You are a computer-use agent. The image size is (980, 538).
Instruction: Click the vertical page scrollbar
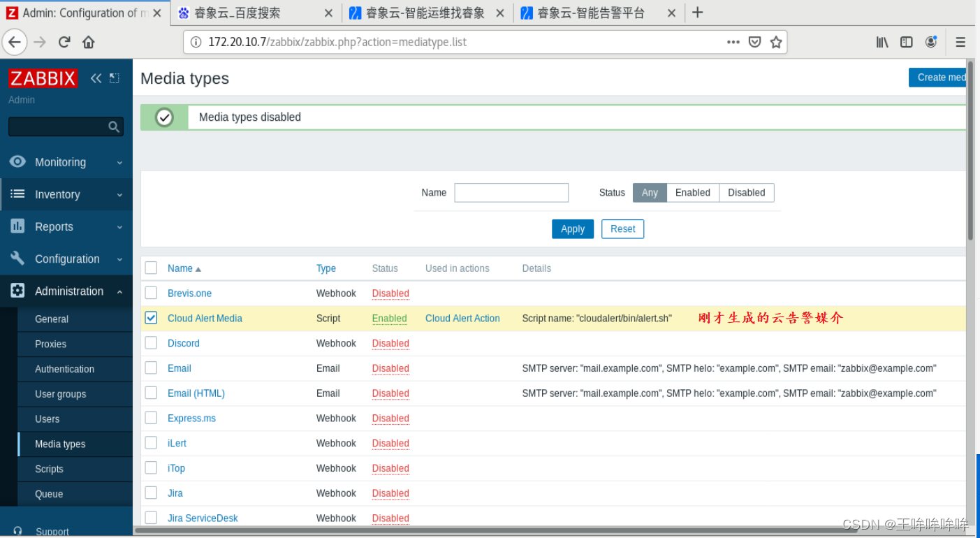(971, 150)
